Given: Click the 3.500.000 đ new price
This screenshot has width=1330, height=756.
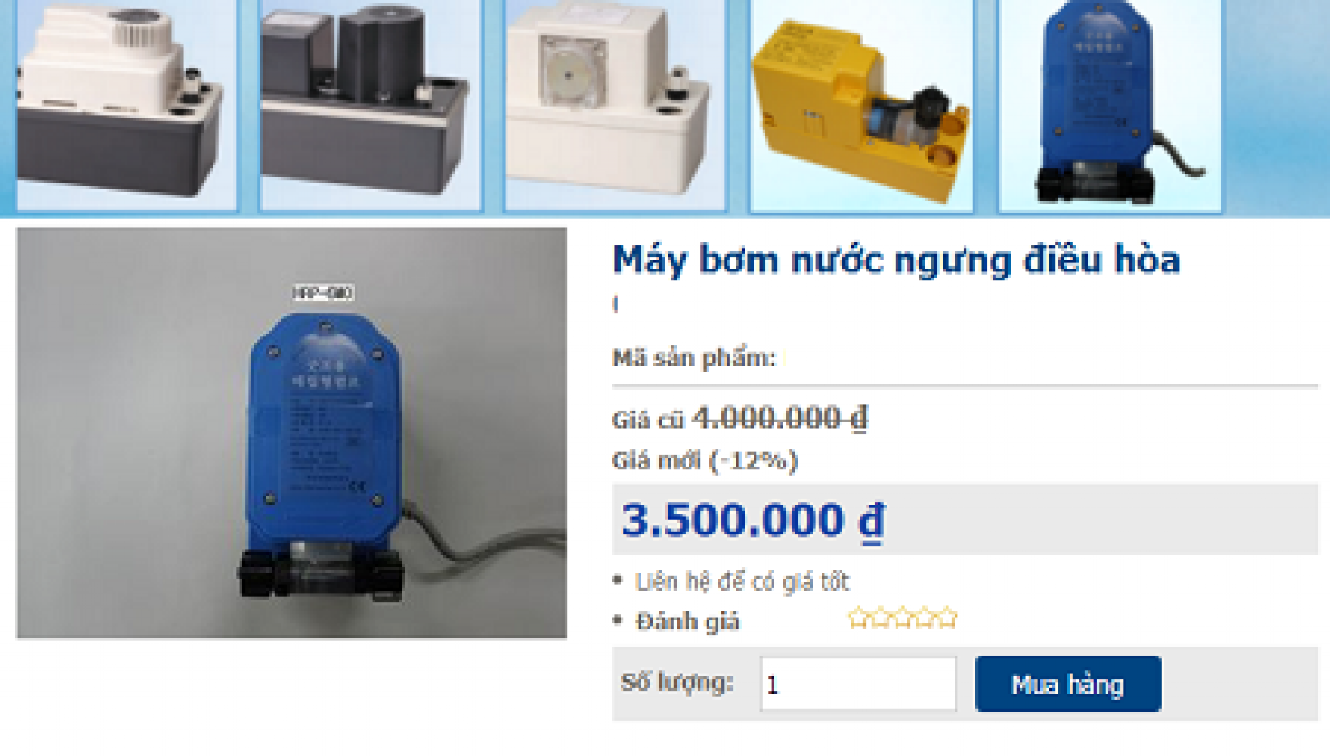Looking at the screenshot, I should point(754,521).
